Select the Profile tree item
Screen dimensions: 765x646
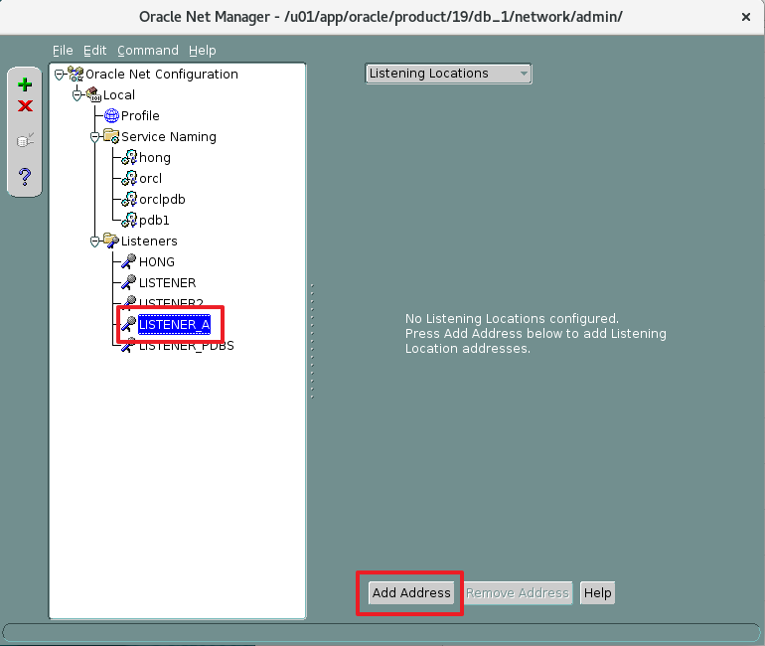click(140, 115)
